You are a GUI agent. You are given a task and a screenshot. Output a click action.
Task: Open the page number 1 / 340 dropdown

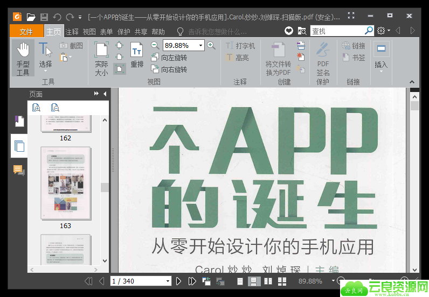click(168, 281)
